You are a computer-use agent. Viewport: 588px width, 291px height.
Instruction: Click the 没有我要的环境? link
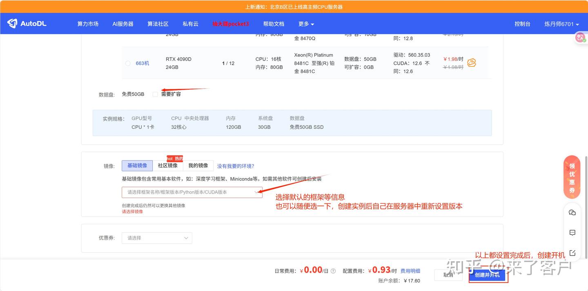tap(236, 165)
